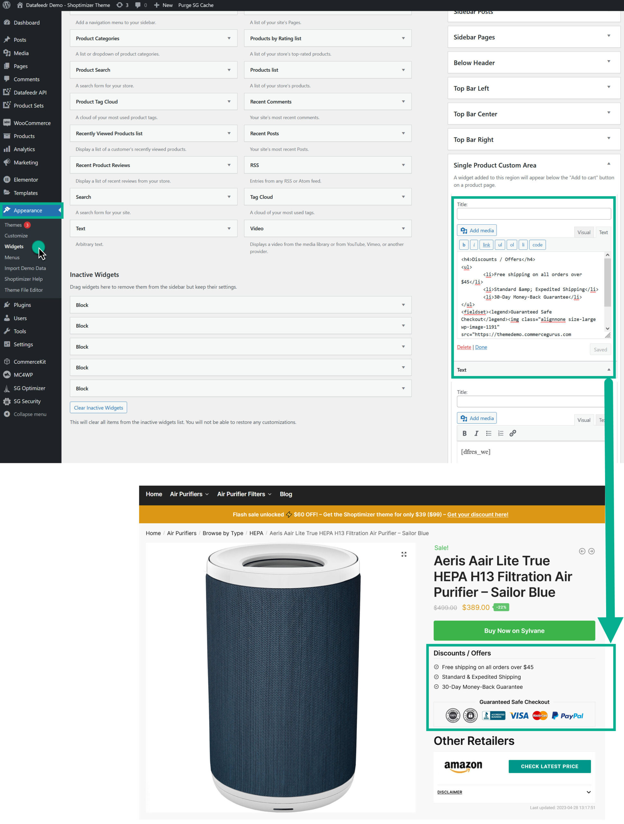Click the Templates folder icon
Image resolution: width=624 pixels, height=824 pixels.
pos(7,192)
